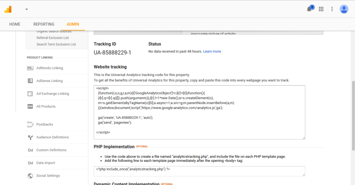This screenshot has height=185, width=355.
Task: Click the Ad Exchange Linking icon
Action: [x=30, y=93]
